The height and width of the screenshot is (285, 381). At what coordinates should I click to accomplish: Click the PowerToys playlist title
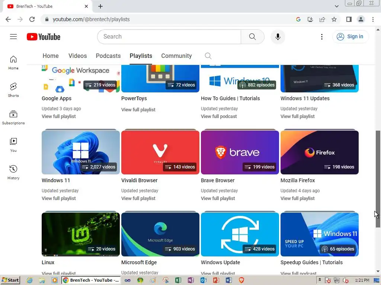(134, 98)
